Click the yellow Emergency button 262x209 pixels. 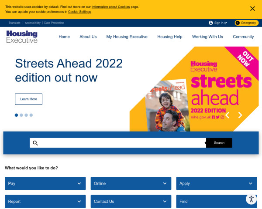tap(247, 23)
